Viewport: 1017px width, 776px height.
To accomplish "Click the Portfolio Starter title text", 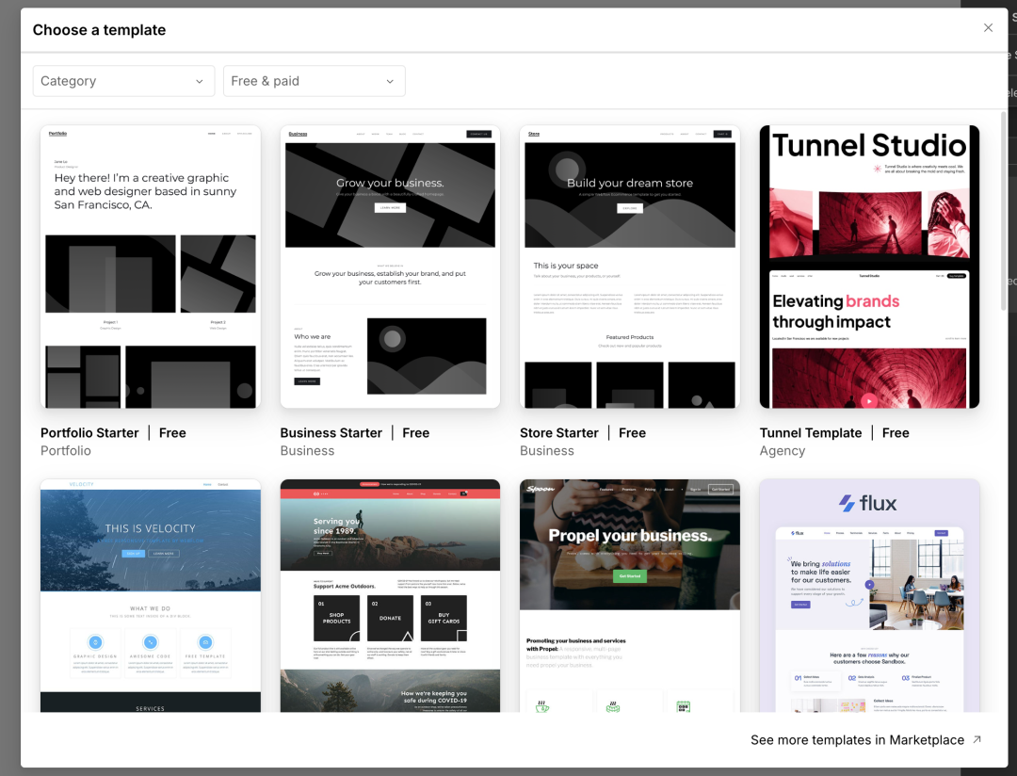I will pos(89,433).
